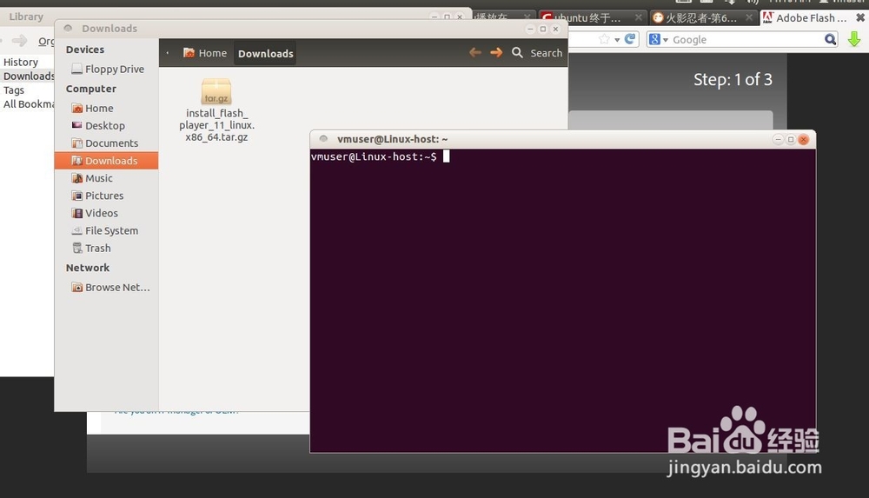Select Tags in Library window
The height and width of the screenshot is (498, 869).
click(14, 90)
